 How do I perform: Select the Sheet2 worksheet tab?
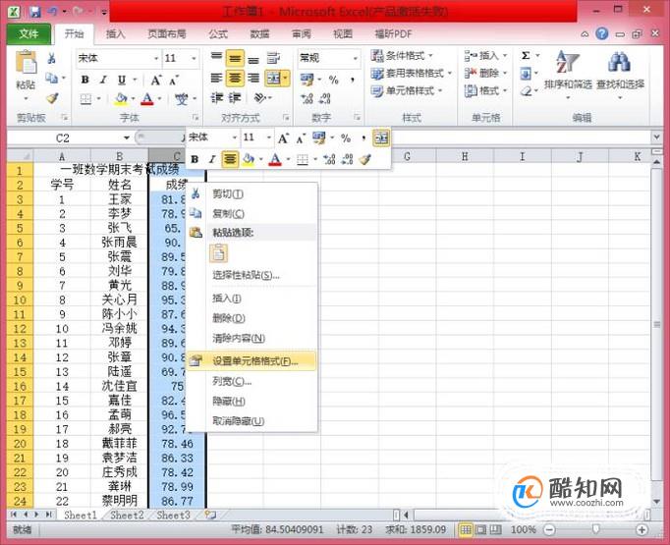(127, 516)
